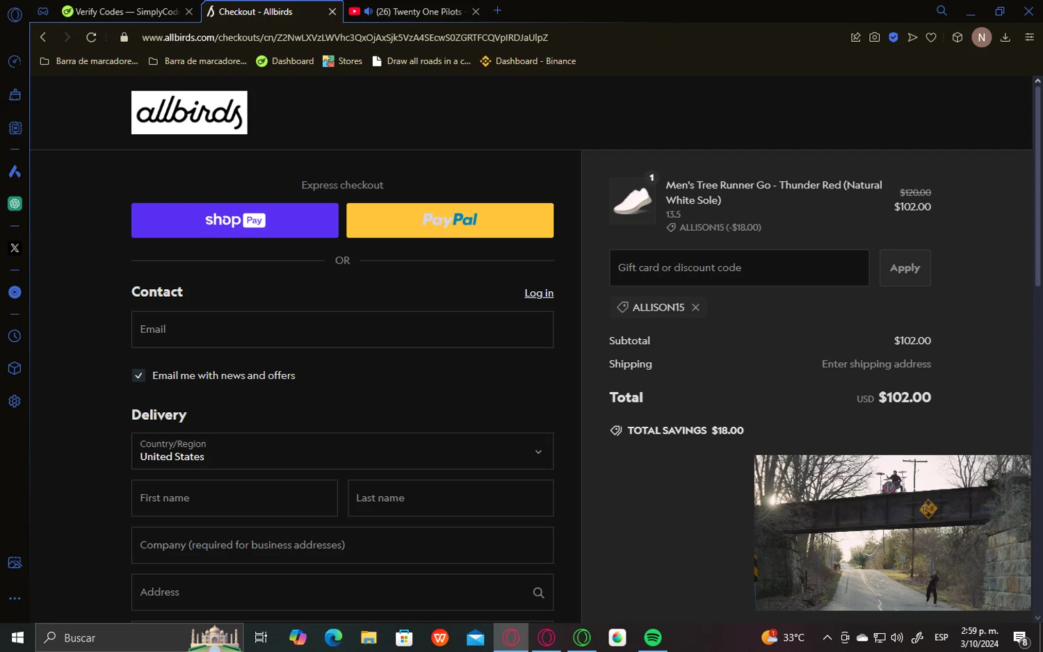Viewport: 1043px width, 652px height.
Task: Open Extensions cube icon in sidebar
Action: click(15, 368)
